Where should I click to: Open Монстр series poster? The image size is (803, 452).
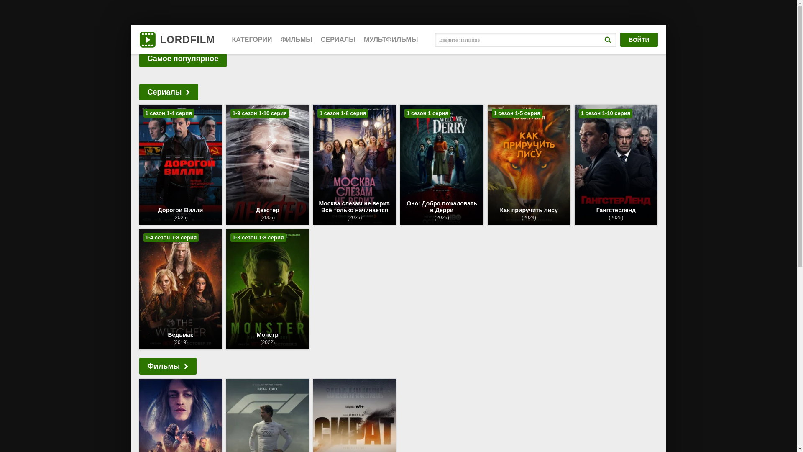(268, 289)
